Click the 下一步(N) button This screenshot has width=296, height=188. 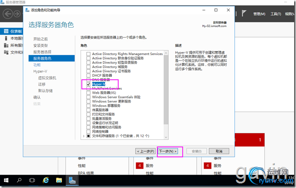click(x=168, y=151)
